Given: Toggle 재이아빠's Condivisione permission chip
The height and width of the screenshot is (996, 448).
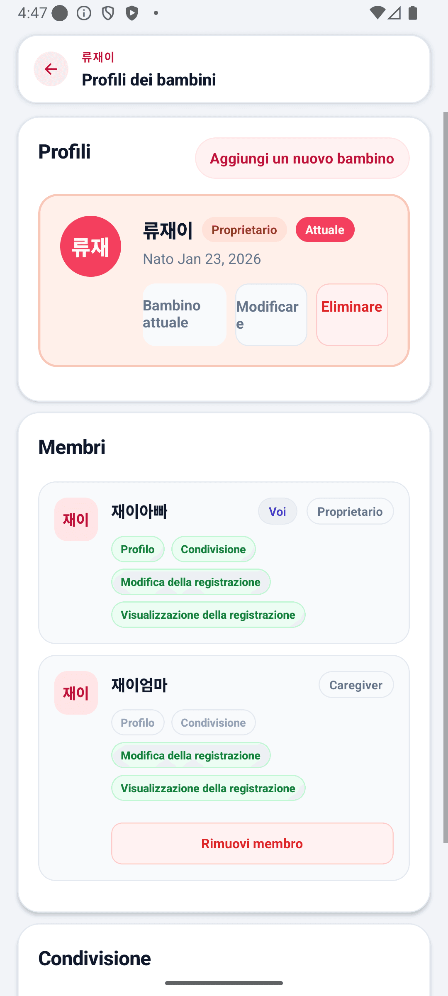Looking at the screenshot, I should (x=214, y=549).
